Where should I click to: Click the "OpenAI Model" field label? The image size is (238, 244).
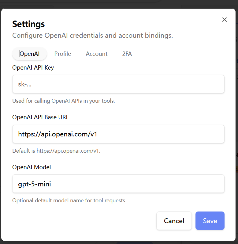click(32, 167)
